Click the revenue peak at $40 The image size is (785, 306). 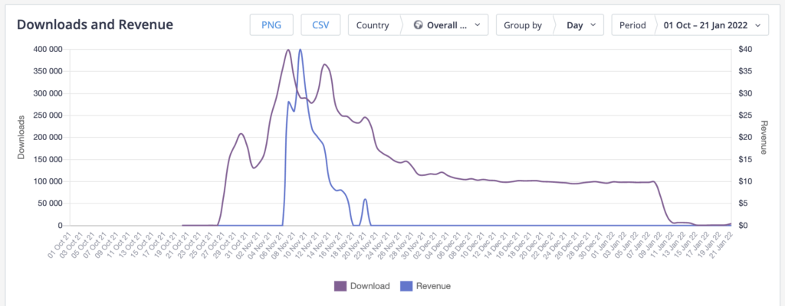click(x=300, y=50)
